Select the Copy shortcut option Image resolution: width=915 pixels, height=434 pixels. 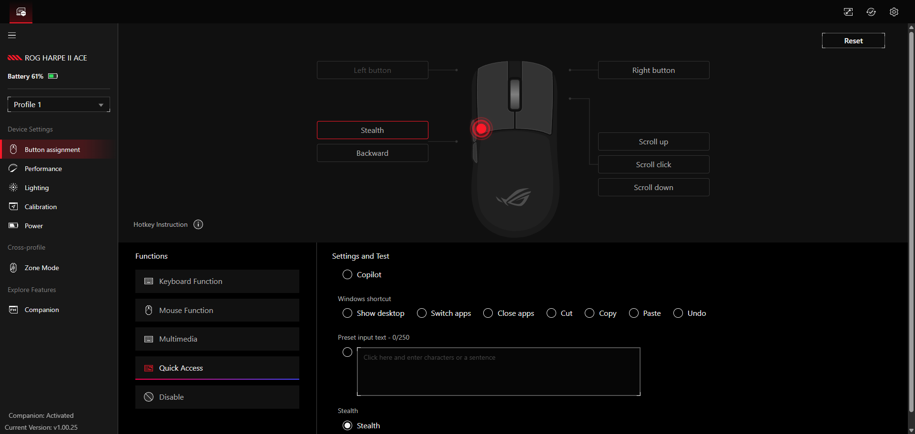(590, 313)
